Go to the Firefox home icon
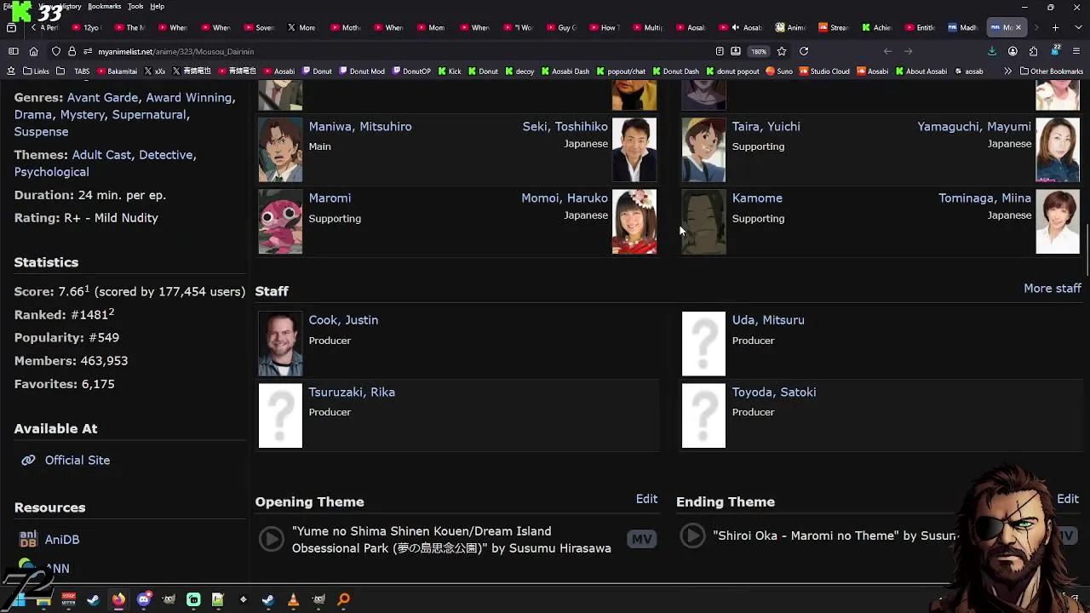The image size is (1090, 613). coord(33,51)
